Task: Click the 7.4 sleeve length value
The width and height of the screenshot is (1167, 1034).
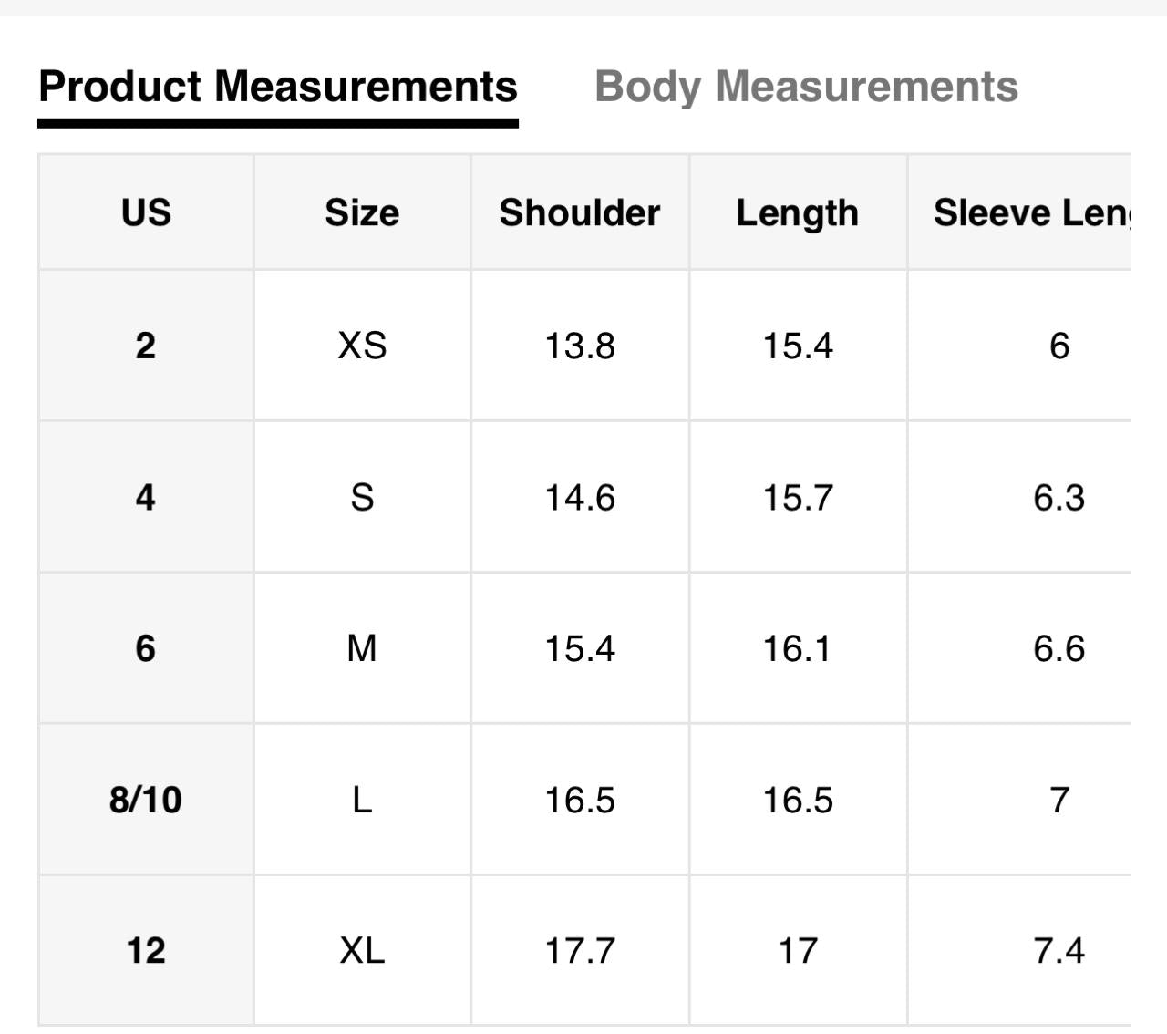Action: (1059, 950)
